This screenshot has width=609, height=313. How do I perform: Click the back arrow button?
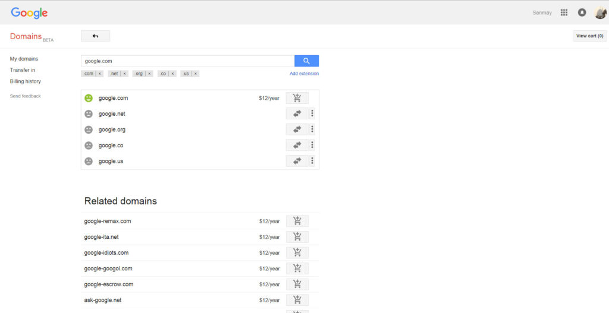95,36
